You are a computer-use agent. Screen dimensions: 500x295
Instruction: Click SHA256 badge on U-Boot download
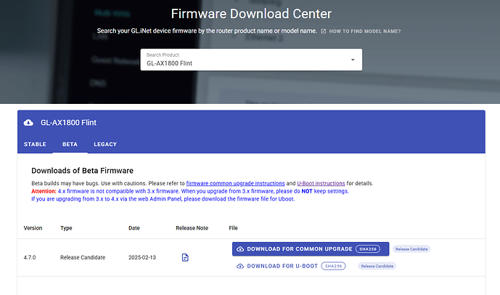click(333, 266)
